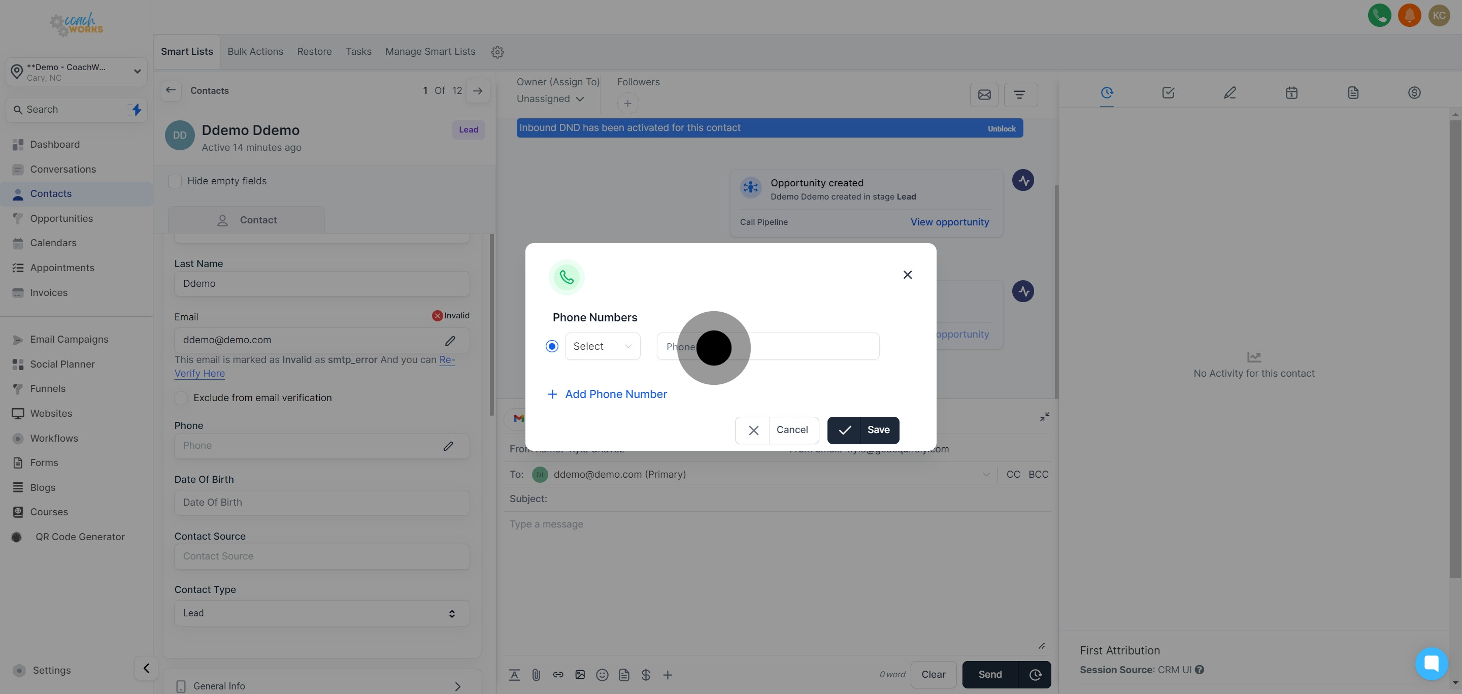Click the attachment paperclip icon in composer
The height and width of the screenshot is (694, 1462).
(x=536, y=675)
